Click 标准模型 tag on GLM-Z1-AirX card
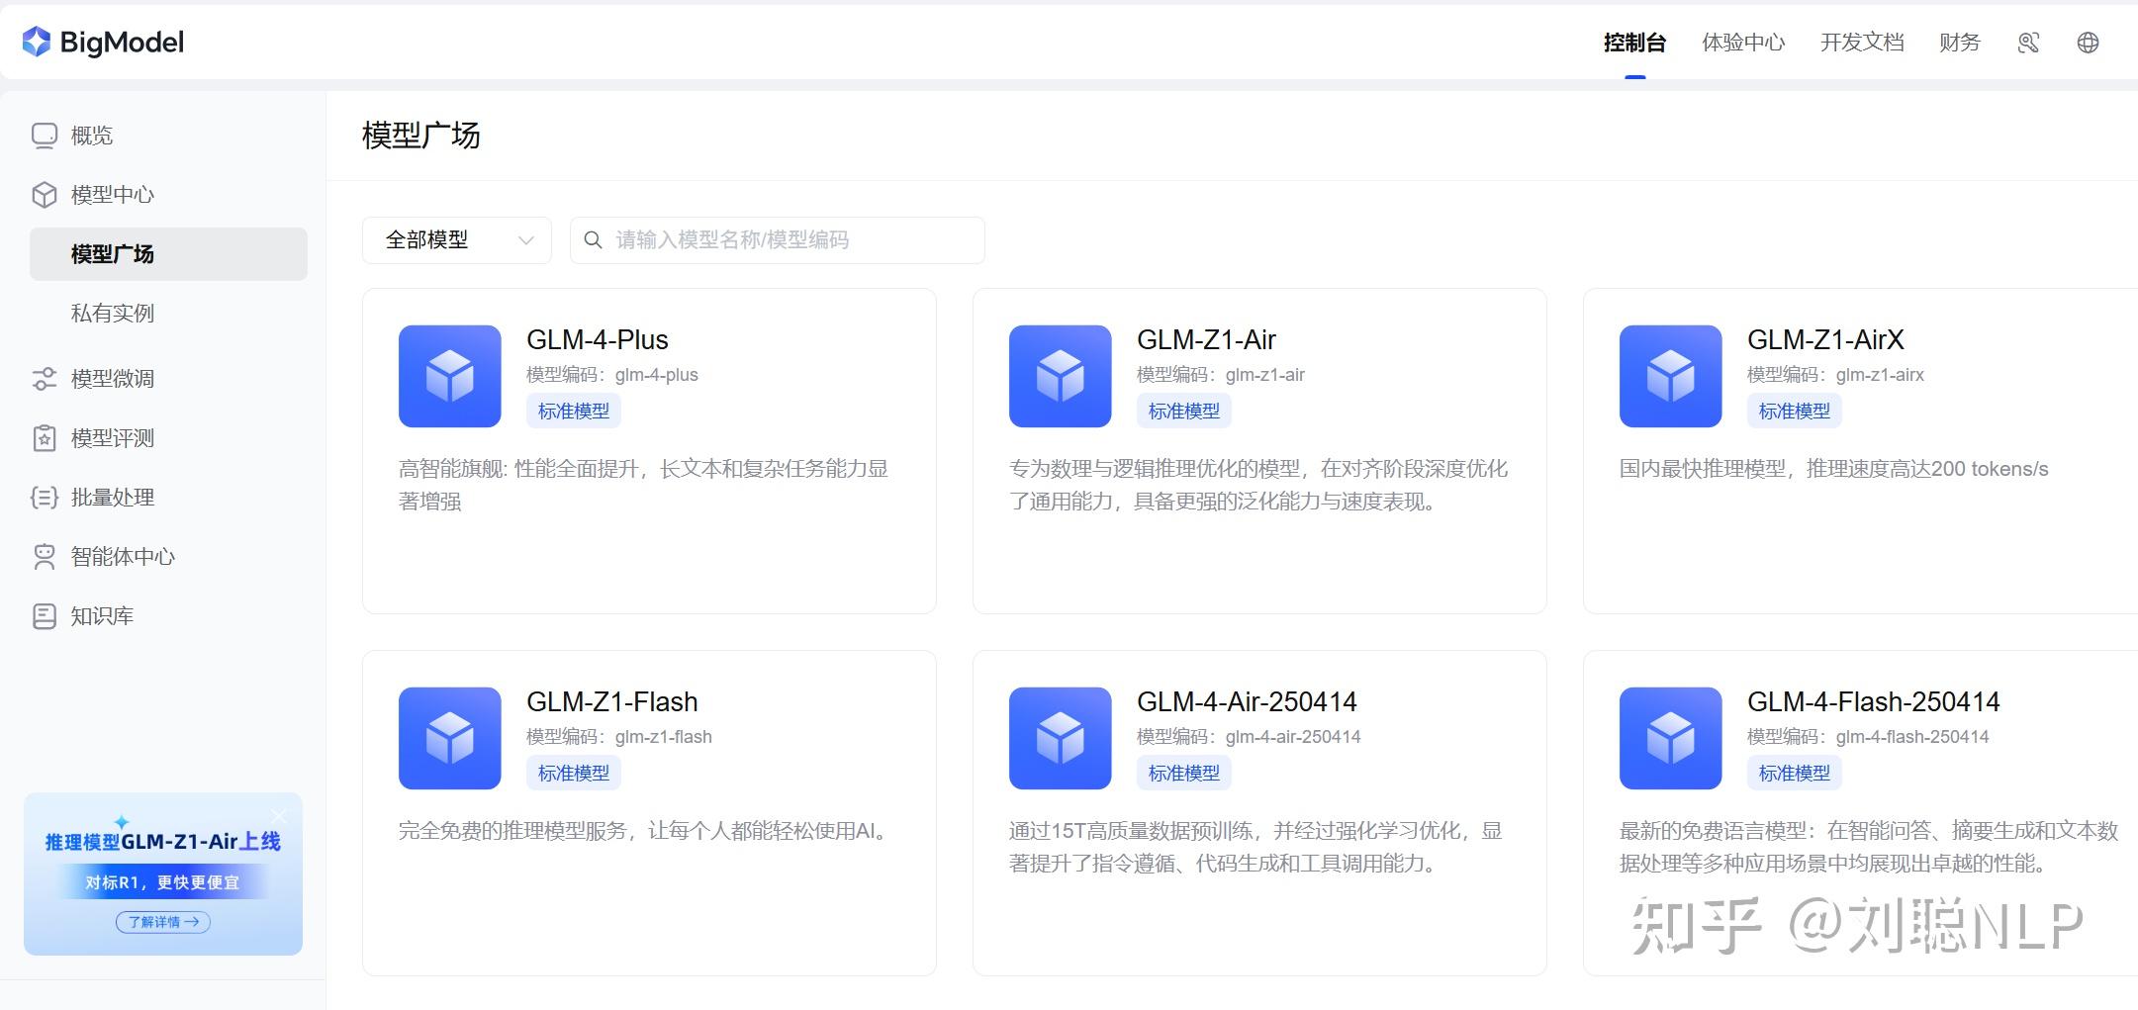 (x=1795, y=411)
